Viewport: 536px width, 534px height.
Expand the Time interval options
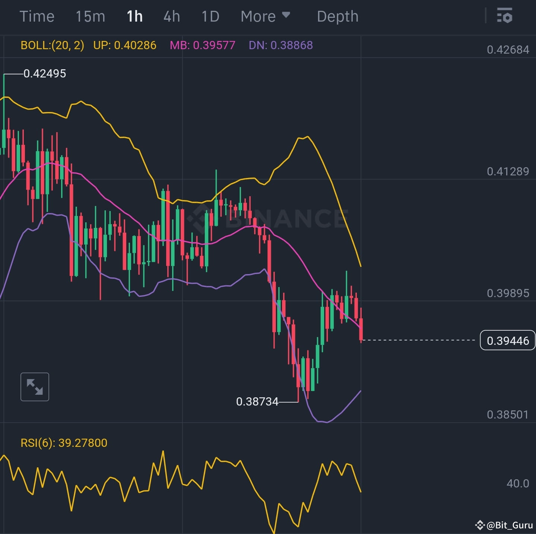tap(37, 16)
